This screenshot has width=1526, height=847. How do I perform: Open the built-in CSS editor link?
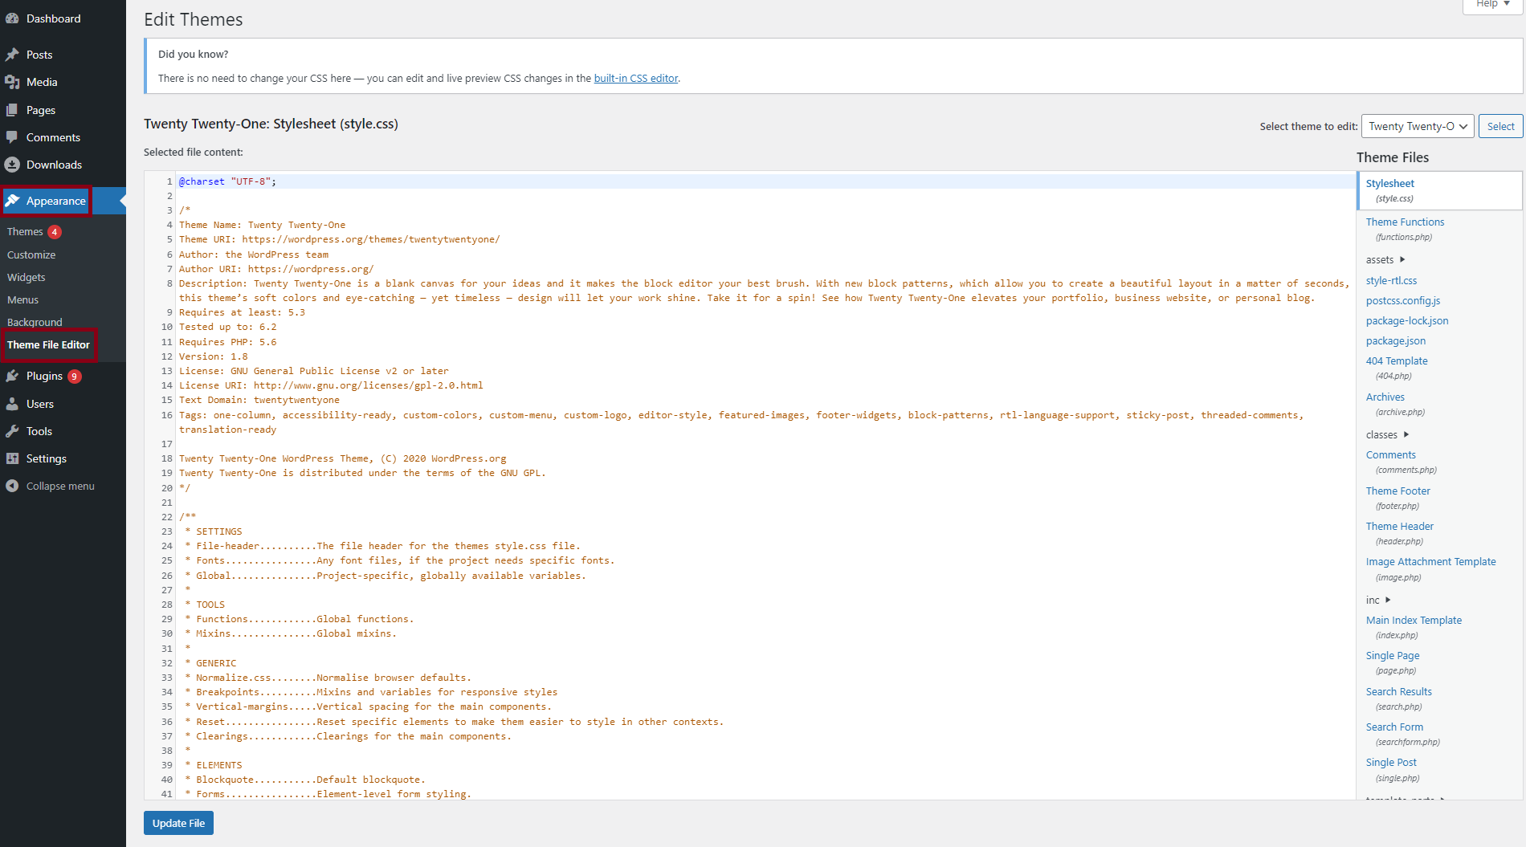tap(635, 78)
